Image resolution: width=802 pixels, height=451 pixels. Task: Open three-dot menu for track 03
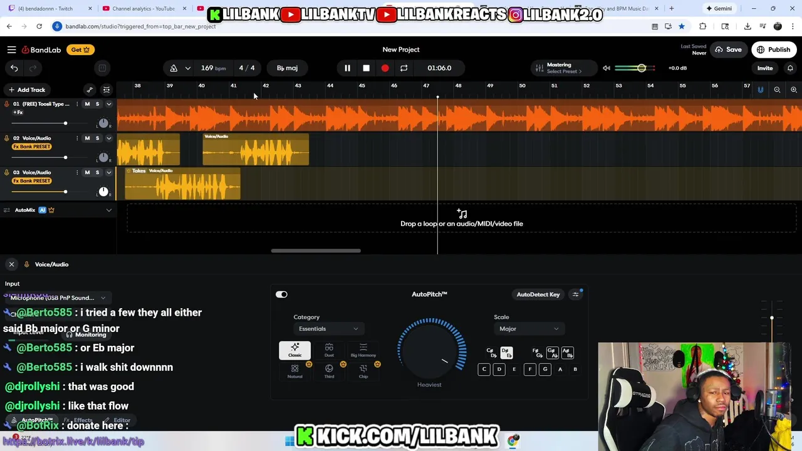(x=77, y=172)
